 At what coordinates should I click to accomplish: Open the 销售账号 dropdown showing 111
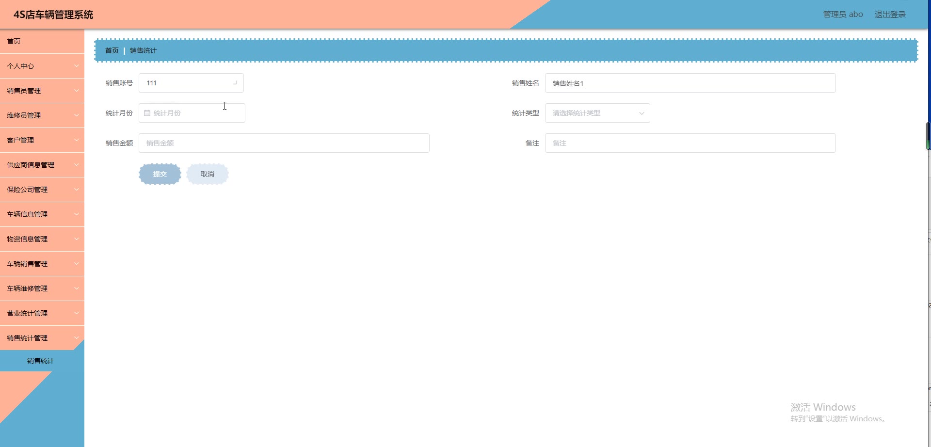click(191, 83)
